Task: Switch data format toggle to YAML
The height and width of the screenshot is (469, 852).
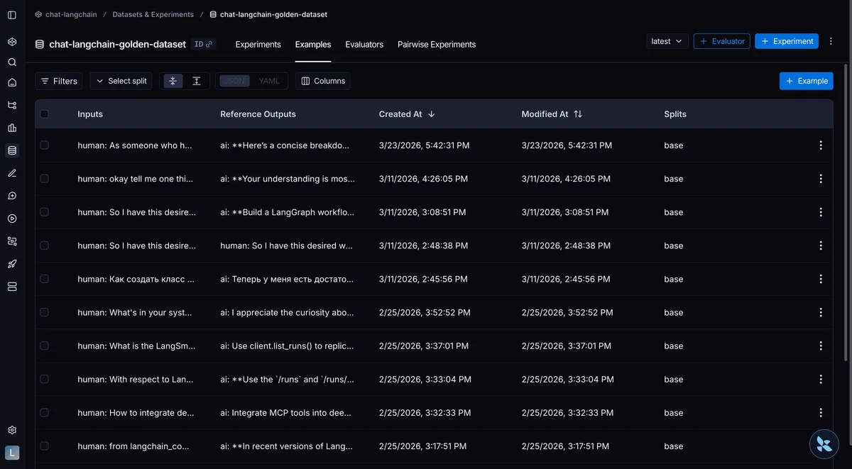Action: click(x=269, y=81)
